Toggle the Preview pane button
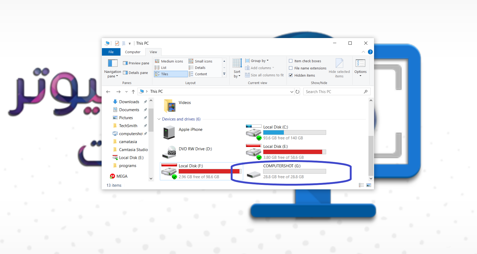This screenshot has height=254, width=477. (x=136, y=63)
